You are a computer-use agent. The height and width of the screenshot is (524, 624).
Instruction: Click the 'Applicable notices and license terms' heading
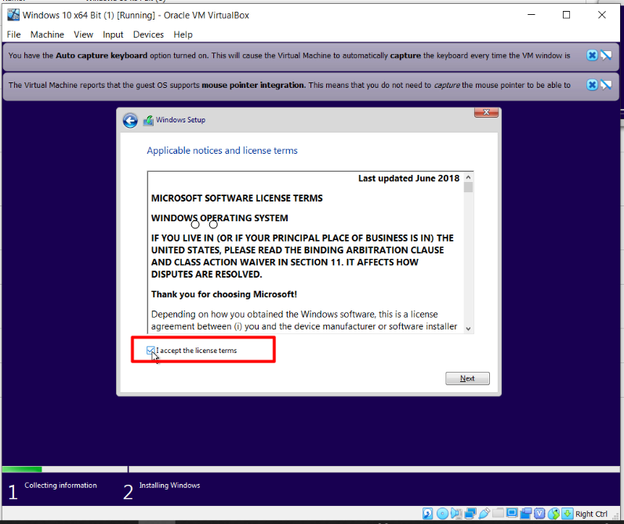[x=222, y=151]
